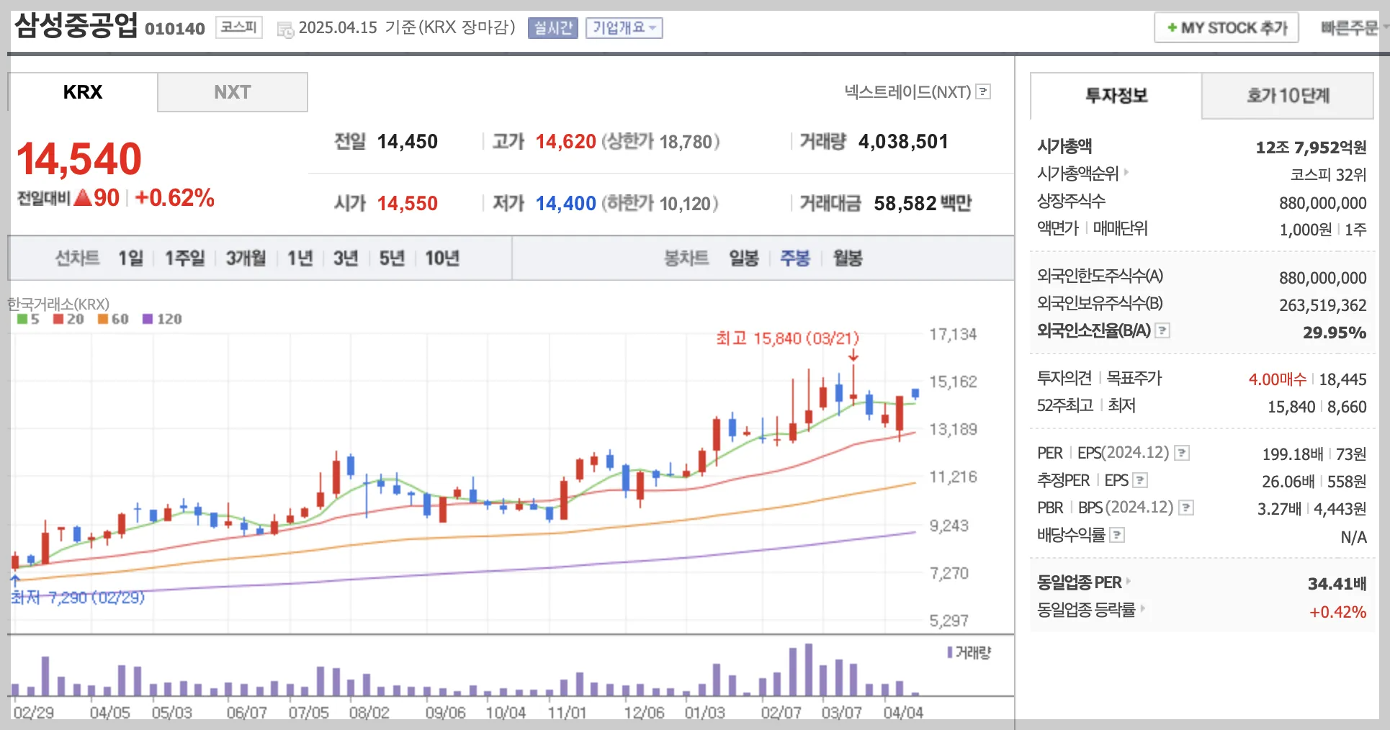
Task: Click the current price 14,540
Action: [79, 159]
